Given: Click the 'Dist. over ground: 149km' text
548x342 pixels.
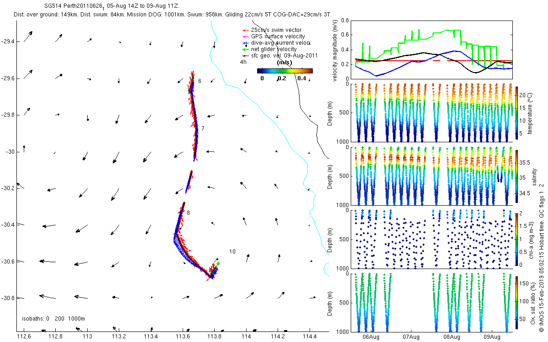Looking at the screenshot, I should [x=46, y=15].
